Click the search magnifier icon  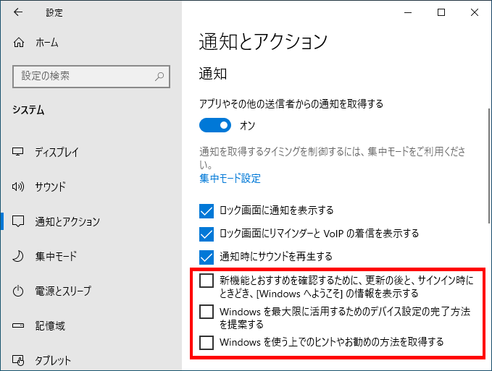[x=159, y=77]
